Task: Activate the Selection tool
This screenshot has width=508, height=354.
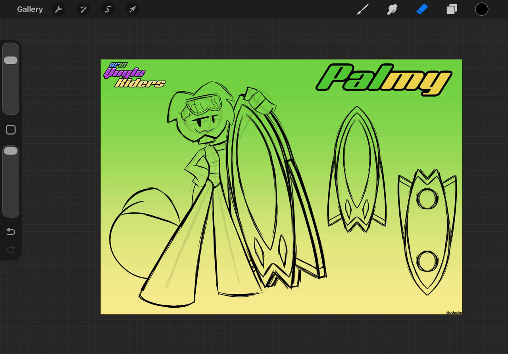Action: (x=108, y=9)
